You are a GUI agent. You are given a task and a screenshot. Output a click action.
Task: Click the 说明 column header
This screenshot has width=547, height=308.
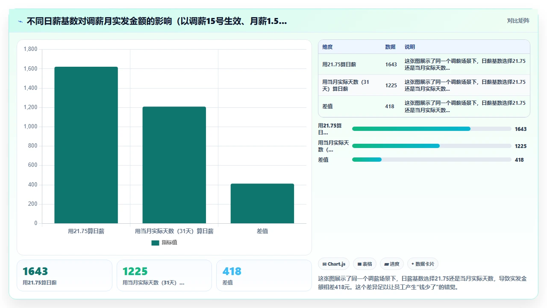410,47
